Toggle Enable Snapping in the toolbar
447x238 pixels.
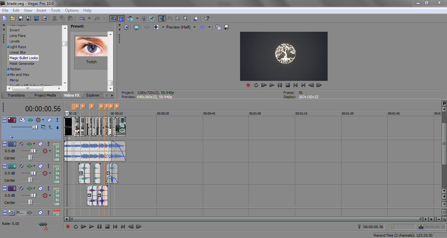point(113,18)
